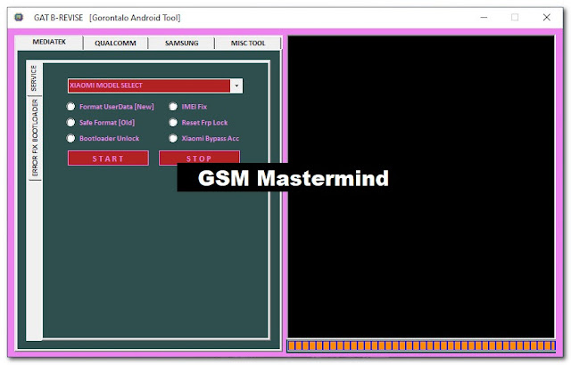
Task: Open the QUALCOMM tab
Action: pyautogui.click(x=115, y=43)
